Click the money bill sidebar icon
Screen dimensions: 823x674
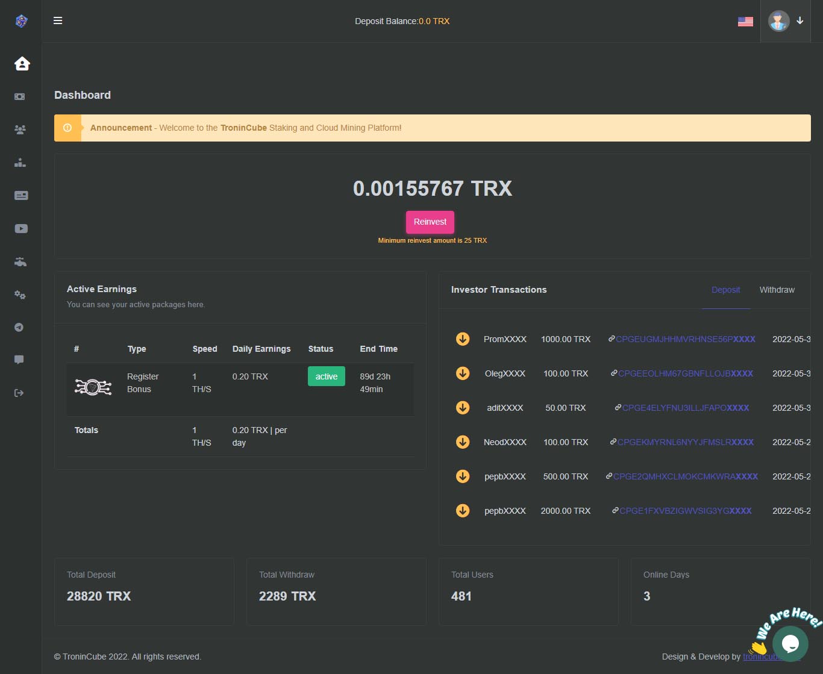coord(20,96)
